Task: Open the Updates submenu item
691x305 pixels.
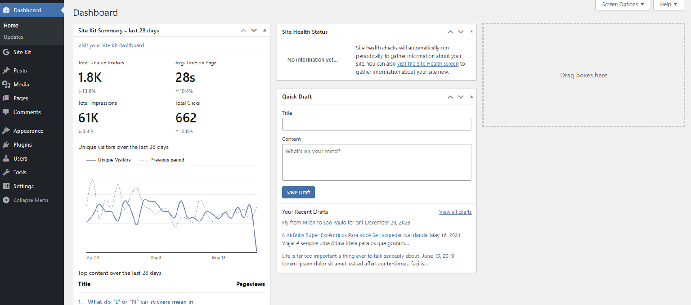Action: 13,37
